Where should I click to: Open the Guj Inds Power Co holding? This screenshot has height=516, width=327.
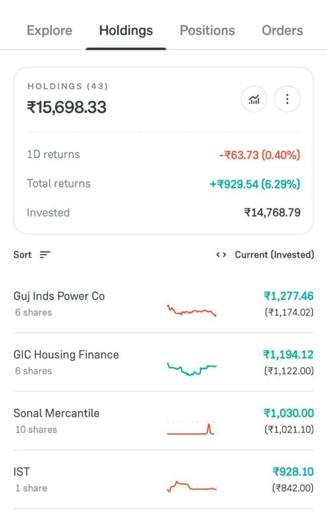(x=163, y=304)
